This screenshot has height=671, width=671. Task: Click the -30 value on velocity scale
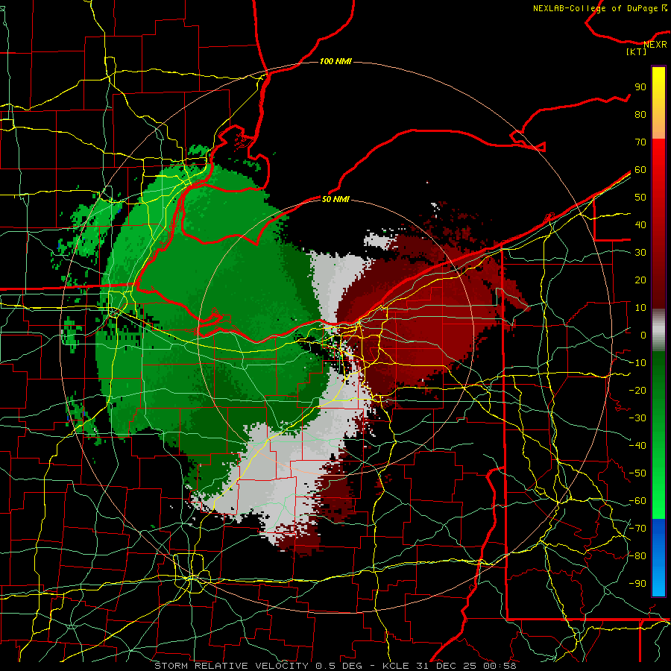click(x=637, y=418)
